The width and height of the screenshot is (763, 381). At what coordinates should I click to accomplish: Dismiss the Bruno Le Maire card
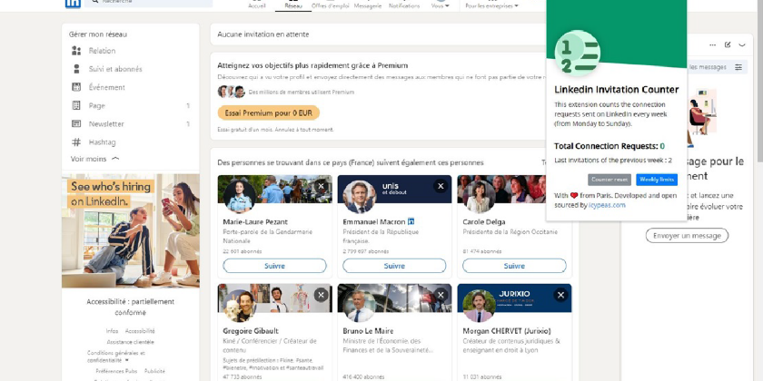point(441,295)
